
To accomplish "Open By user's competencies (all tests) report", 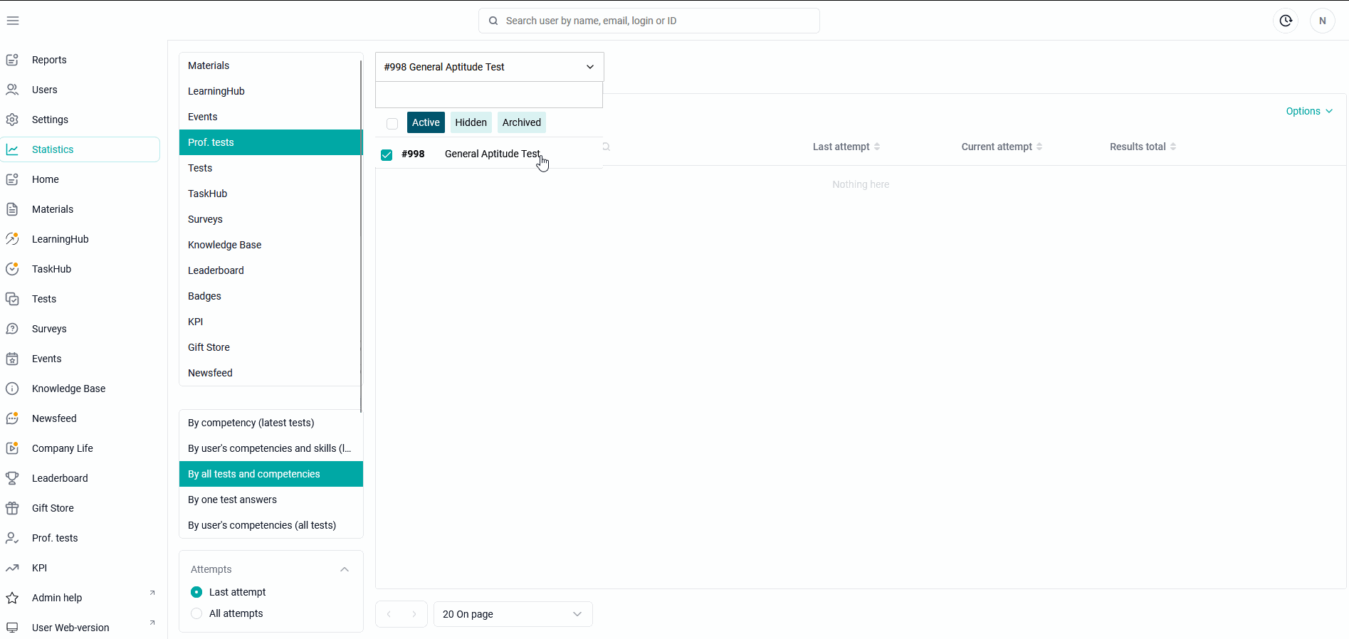I will (x=271, y=525).
